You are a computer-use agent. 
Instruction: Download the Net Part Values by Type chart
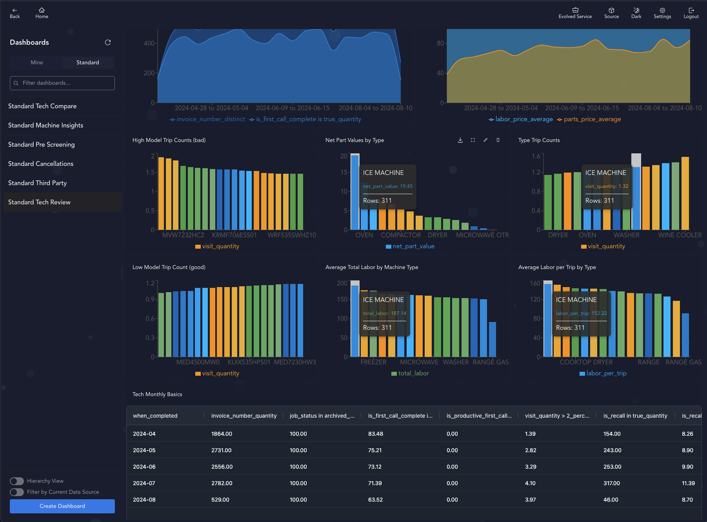[x=460, y=140]
